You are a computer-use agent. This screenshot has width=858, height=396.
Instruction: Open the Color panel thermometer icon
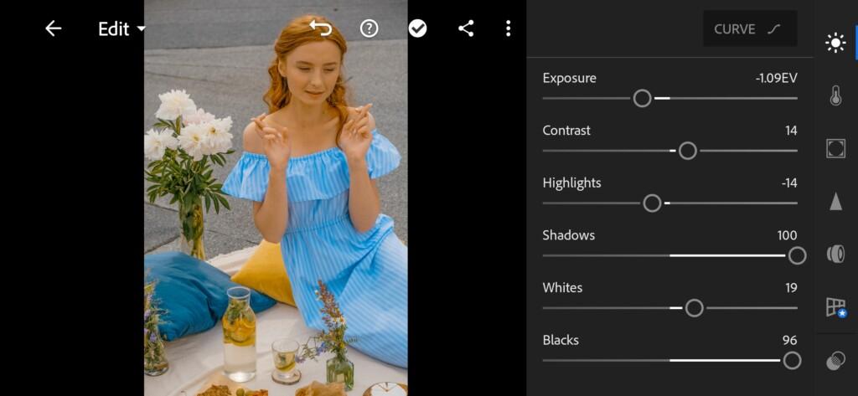pos(835,95)
